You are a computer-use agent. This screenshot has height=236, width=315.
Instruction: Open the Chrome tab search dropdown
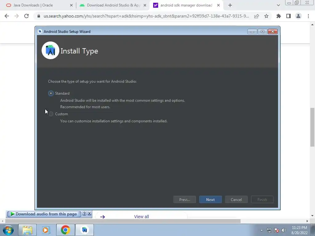click(x=278, y=6)
